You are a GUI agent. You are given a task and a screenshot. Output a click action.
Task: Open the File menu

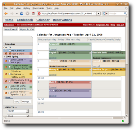click(6, 8)
